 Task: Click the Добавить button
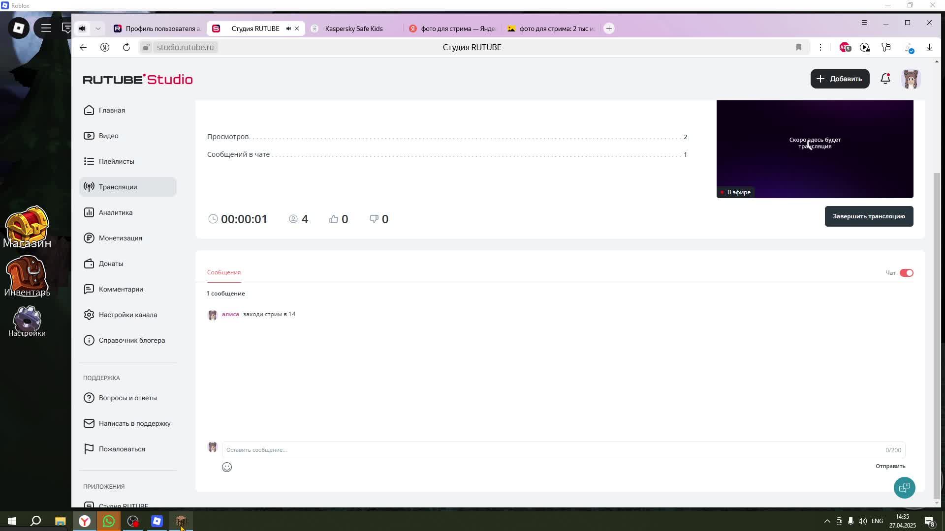[x=840, y=79]
